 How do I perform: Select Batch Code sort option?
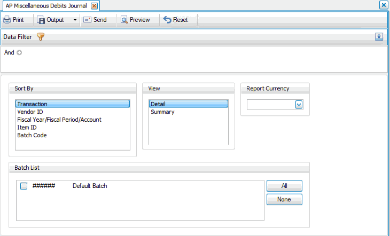pyautogui.click(x=32, y=135)
